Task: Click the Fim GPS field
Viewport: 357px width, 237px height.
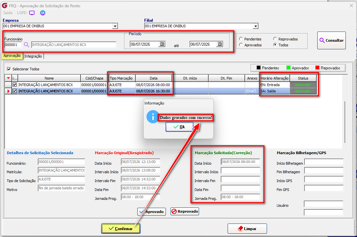Action: [324, 188]
